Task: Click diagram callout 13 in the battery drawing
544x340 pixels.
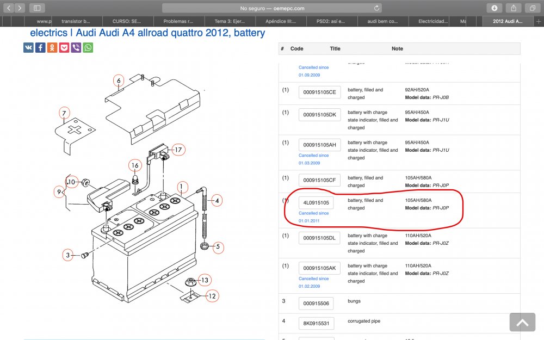Action: click(x=205, y=280)
